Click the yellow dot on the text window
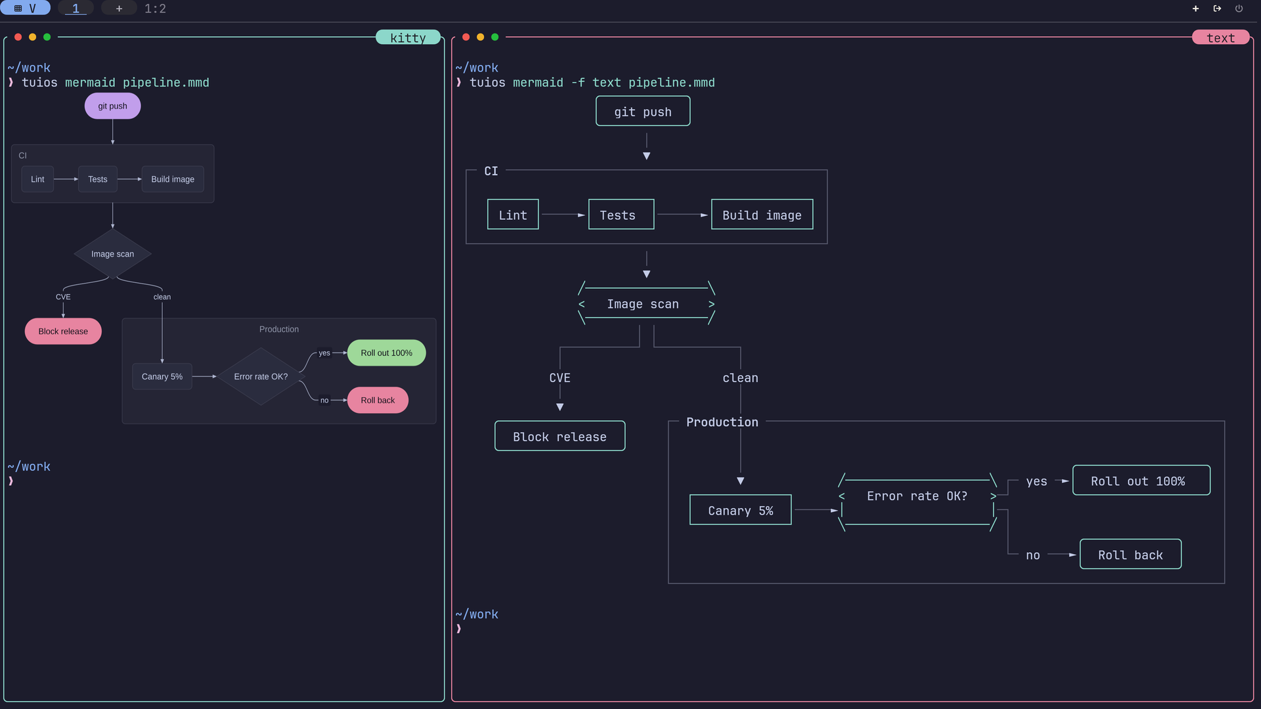Image resolution: width=1261 pixels, height=709 pixels. (480, 37)
